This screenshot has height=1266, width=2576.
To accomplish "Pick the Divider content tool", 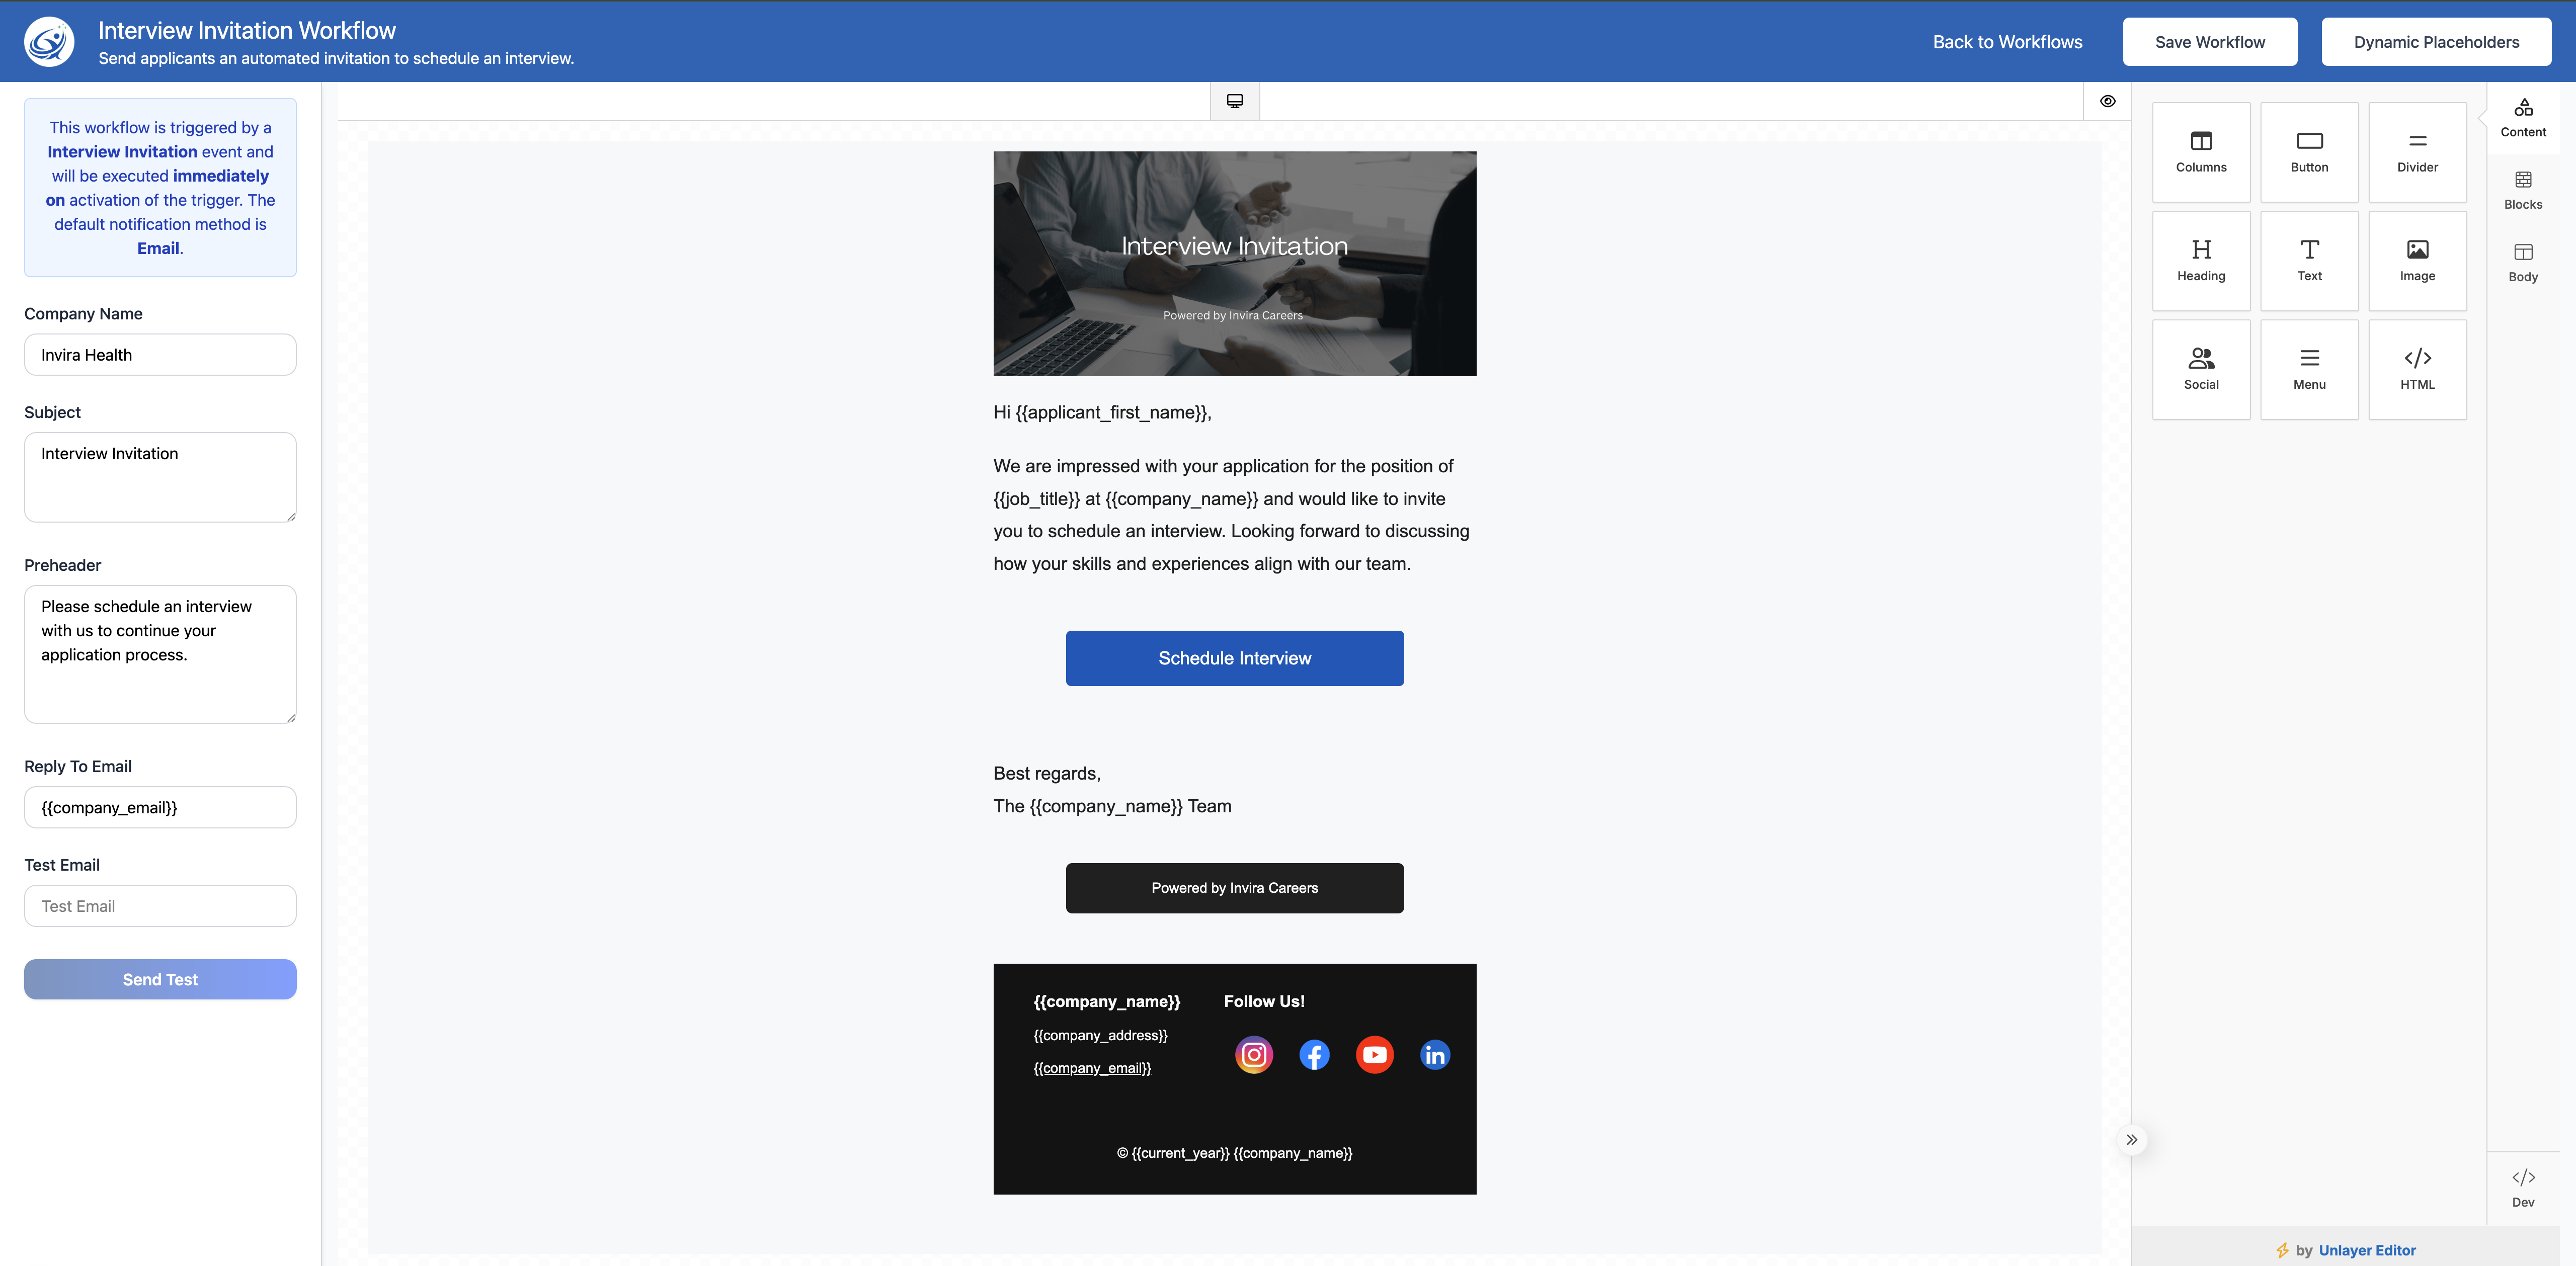I will pos(2417,152).
